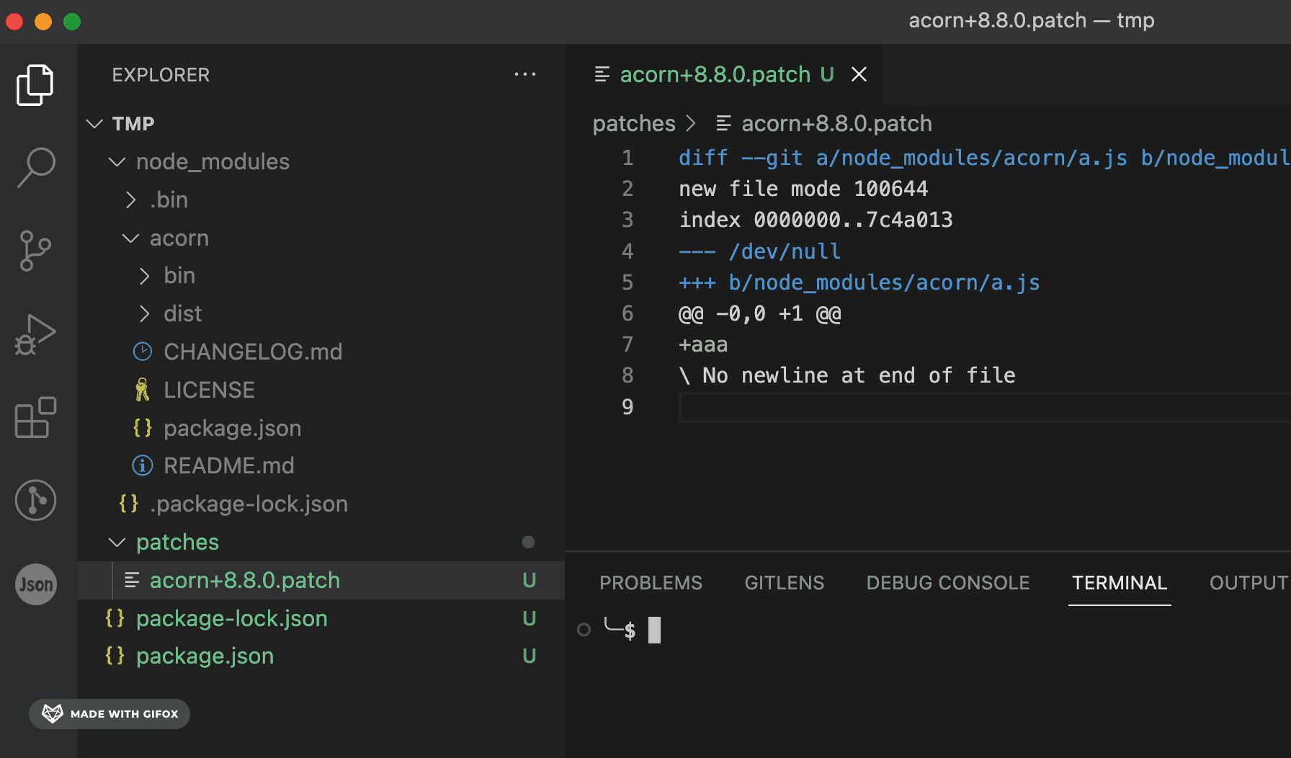The image size is (1291, 758).
Task: Open the GITLENS panel tab
Action: (784, 583)
